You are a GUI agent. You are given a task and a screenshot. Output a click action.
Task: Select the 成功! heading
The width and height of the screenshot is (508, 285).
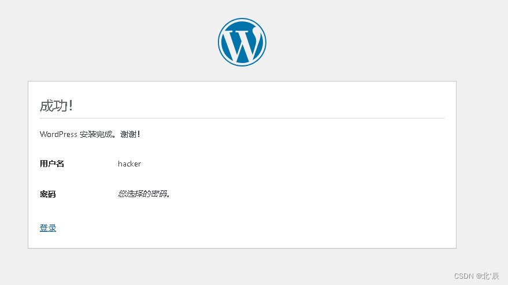click(56, 106)
